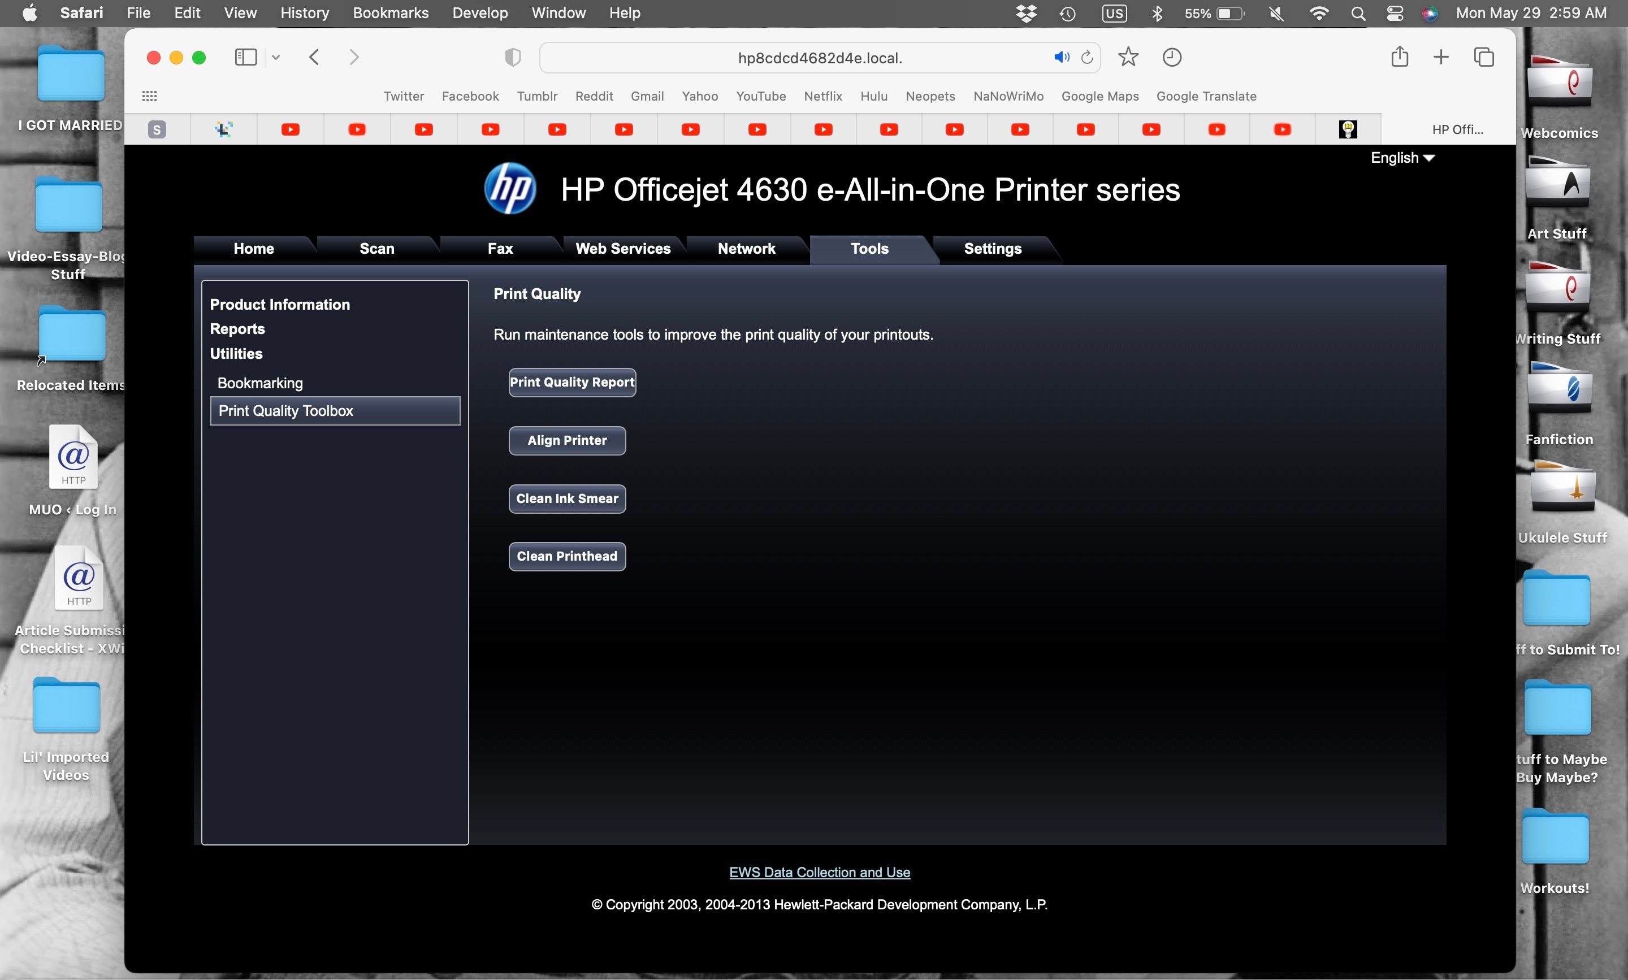The height and width of the screenshot is (980, 1628).
Task: Click the star bookmark toolbar icon
Action: click(x=1128, y=58)
